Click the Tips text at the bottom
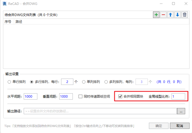The height and width of the screenshot is (133, 192). pyautogui.click(x=69, y=126)
